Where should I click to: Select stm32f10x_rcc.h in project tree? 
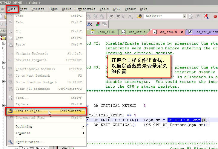[x=36, y=148]
